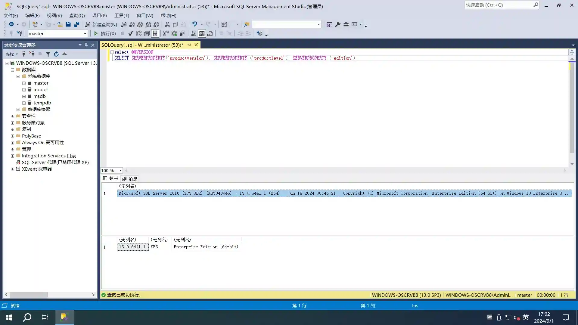Toggle Include Live Query Statistics
Screen dimensions: 578x325
coord(174,34)
